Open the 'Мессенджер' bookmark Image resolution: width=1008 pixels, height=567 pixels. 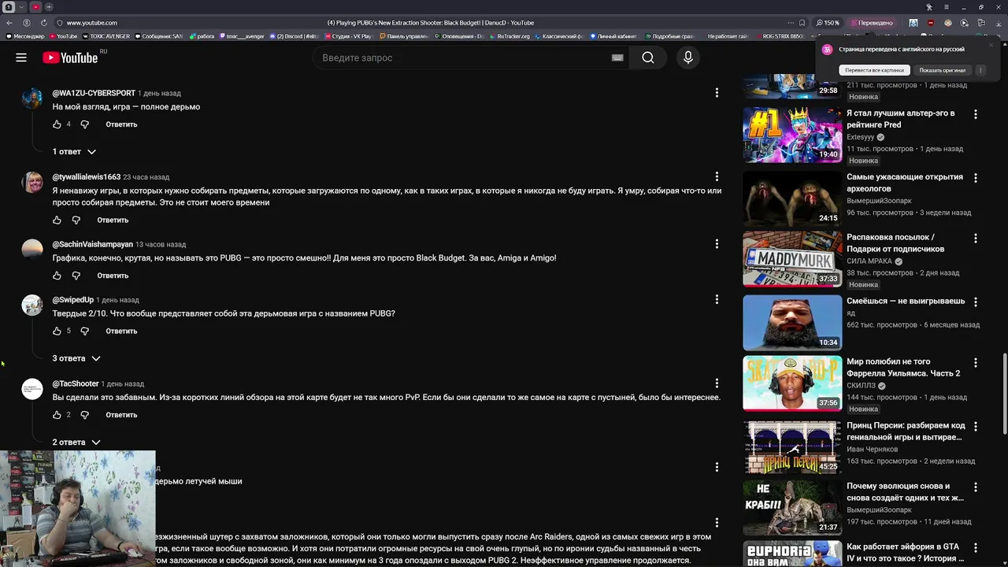point(25,36)
